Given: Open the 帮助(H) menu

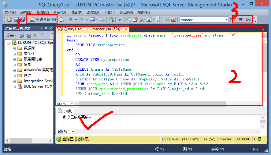Looking at the screenshot, I should click(143, 12).
